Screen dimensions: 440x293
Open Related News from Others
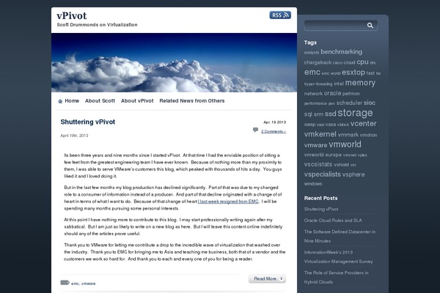point(192,101)
